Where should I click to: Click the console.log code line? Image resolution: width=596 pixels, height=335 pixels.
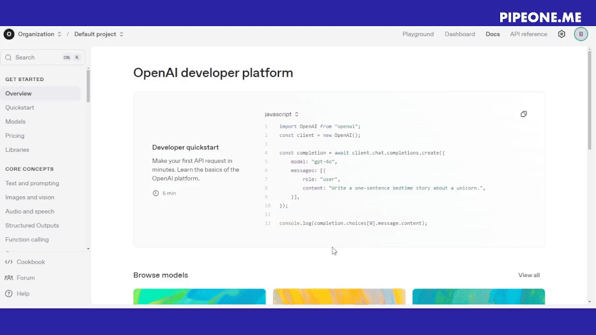coord(353,223)
